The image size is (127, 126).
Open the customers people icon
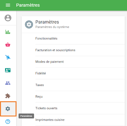pos(8,83)
